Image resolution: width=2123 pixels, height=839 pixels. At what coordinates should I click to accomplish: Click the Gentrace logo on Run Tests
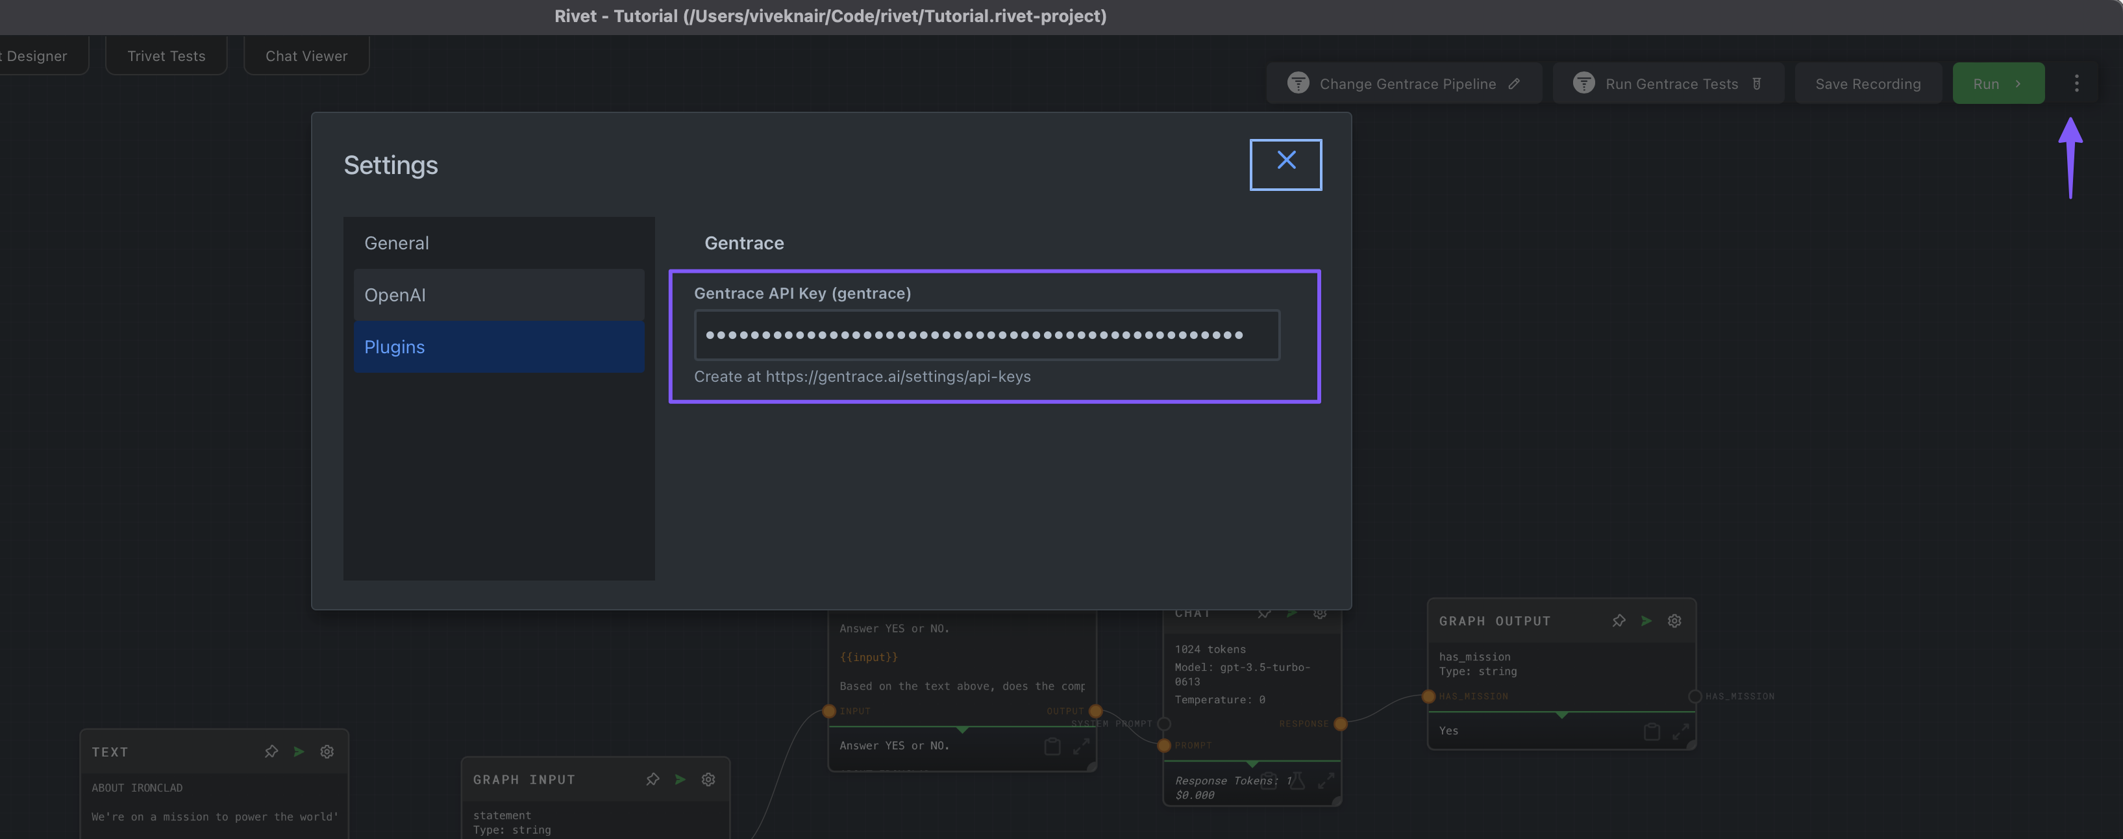click(x=1583, y=83)
